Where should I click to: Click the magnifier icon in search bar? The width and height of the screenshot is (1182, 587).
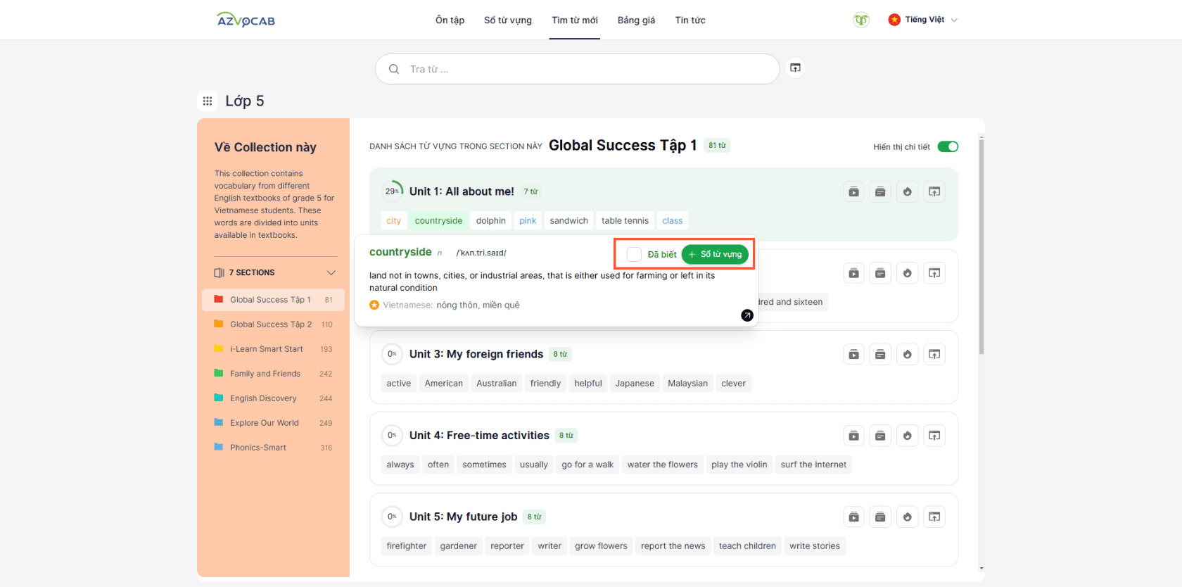(394, 69)
